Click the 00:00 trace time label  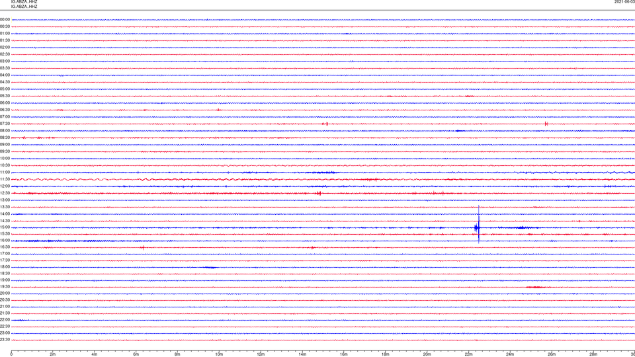5,19
